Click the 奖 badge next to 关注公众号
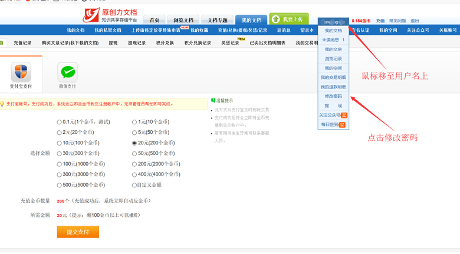Image resolution: width=460 pixels, height=254 pixels. (344, 116)
